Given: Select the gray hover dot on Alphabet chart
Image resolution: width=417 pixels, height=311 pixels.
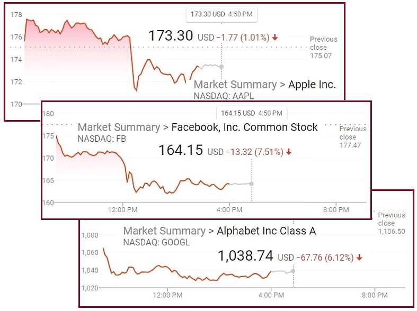Looking at the screenshot, I should (293, 271).
